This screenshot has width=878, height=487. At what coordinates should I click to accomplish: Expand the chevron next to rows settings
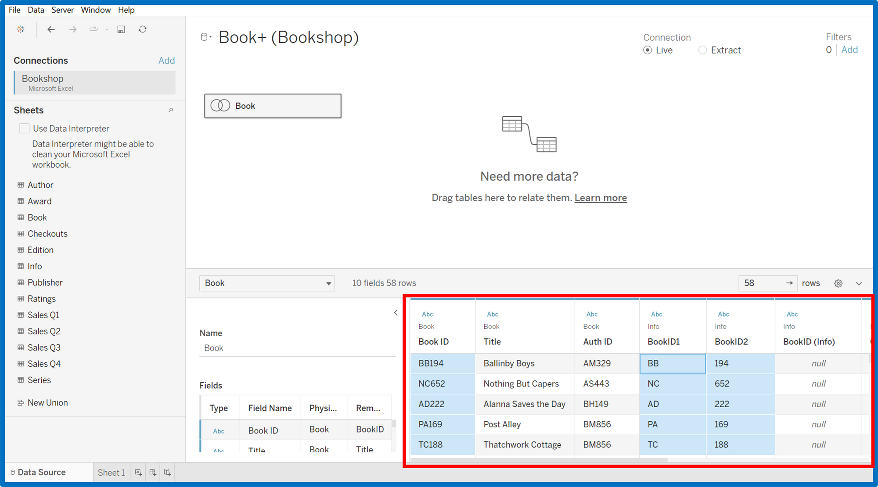(859, 283)
